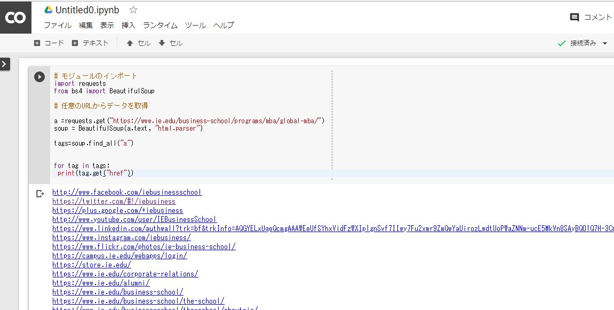Screen dimensions: 614x310
Task: Star the Untitled0.ipynb notebook
Action: point(133,10)
